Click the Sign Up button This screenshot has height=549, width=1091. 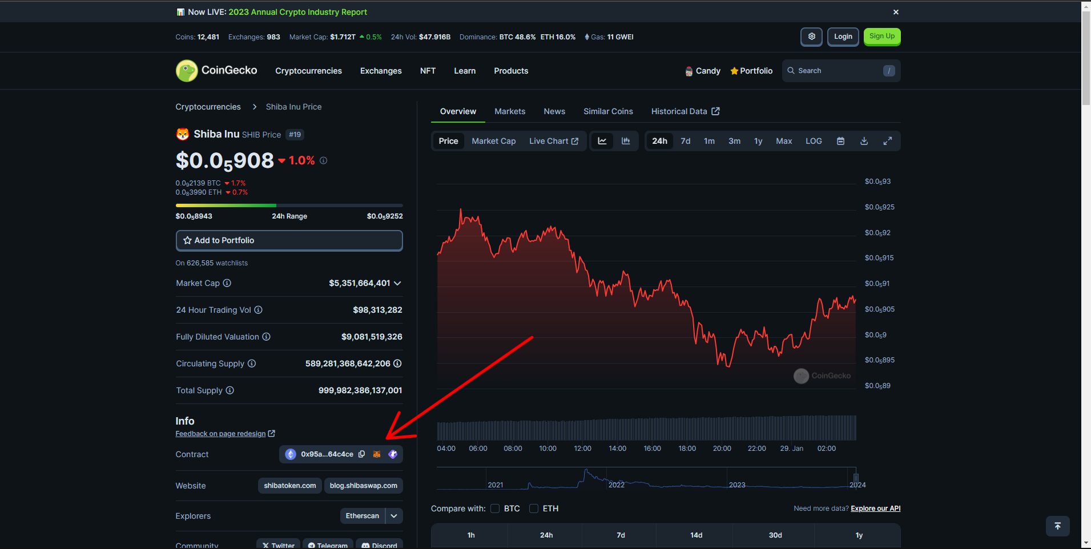click(x=882, y=37)
